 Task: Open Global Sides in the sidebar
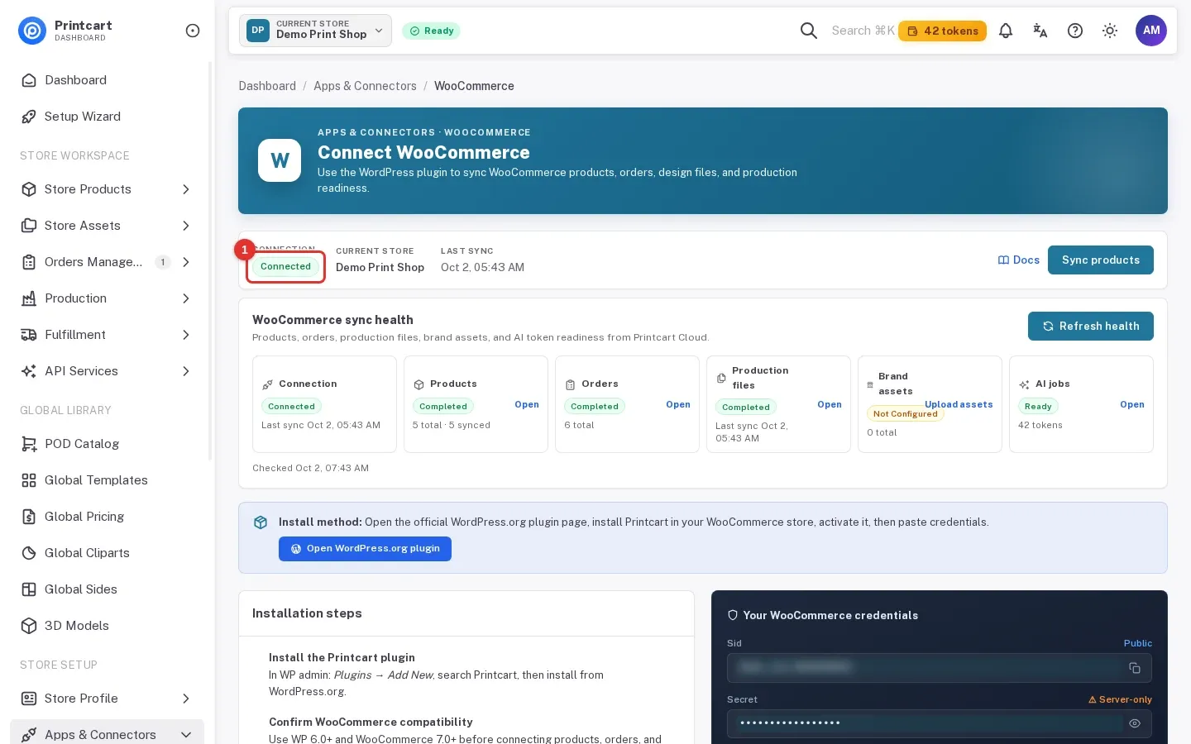pos(107,589)
